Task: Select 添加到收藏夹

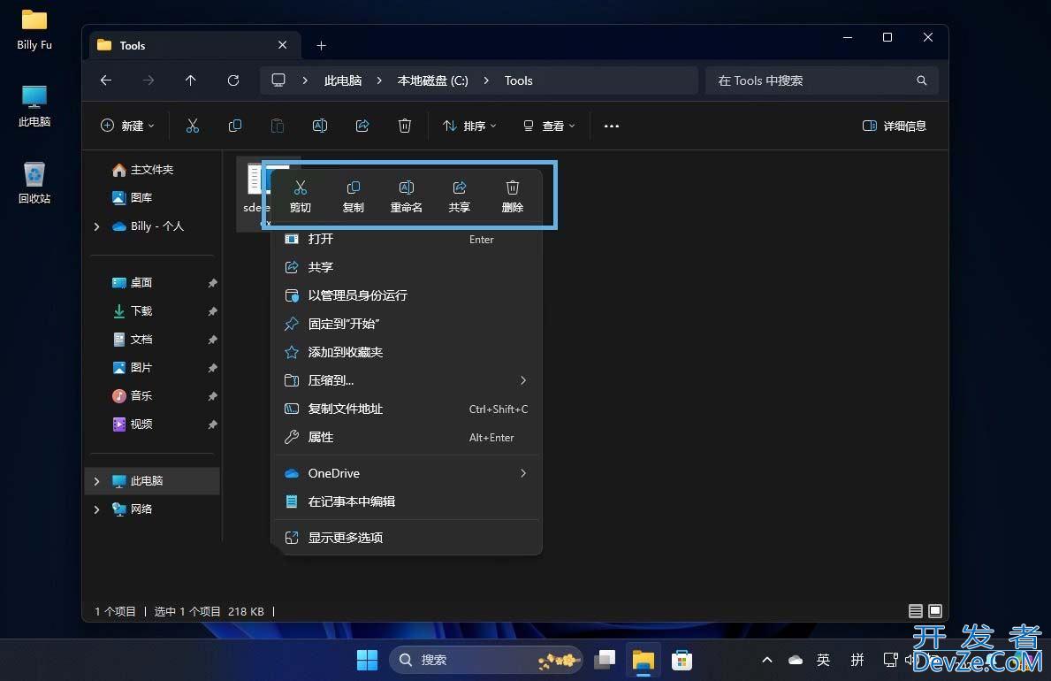Action: click(x=407, y=352)
